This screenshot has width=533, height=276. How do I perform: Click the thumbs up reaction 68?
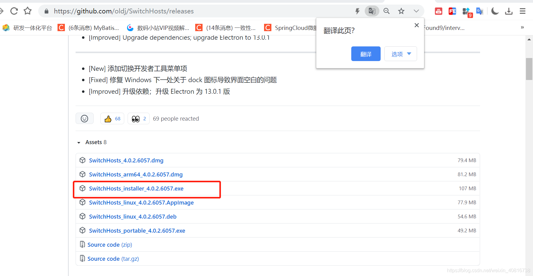(x=112, y=118)
